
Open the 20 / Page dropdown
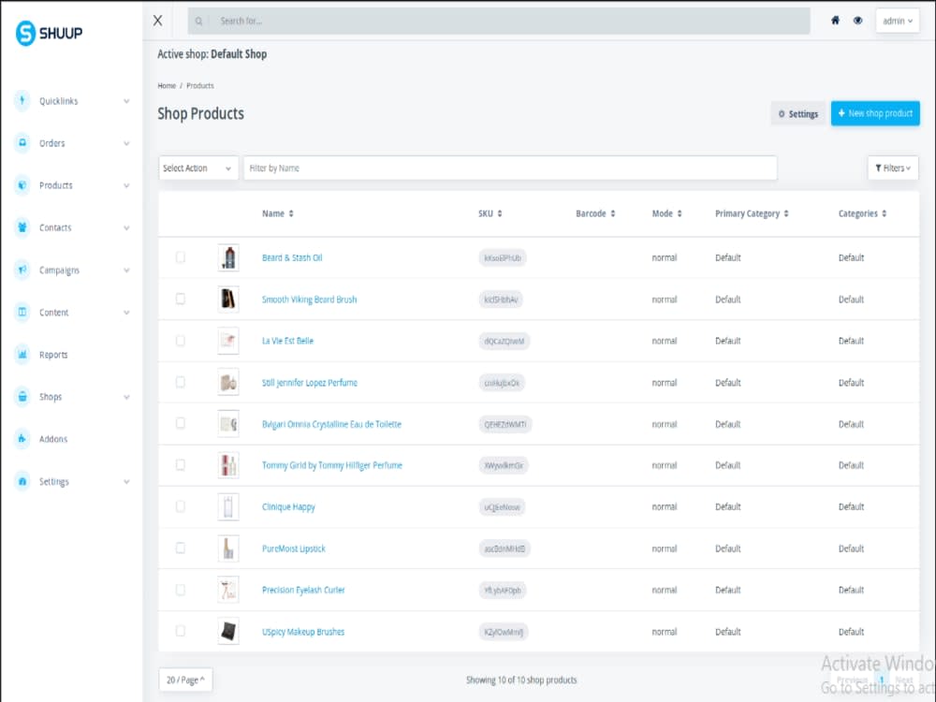click(185, 680)
